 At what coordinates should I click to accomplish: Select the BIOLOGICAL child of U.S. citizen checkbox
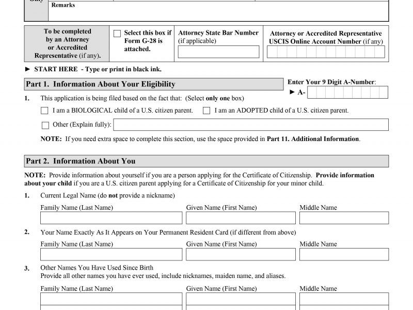(x=44, y=111)
